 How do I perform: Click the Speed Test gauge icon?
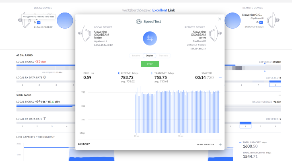[139, 21]
